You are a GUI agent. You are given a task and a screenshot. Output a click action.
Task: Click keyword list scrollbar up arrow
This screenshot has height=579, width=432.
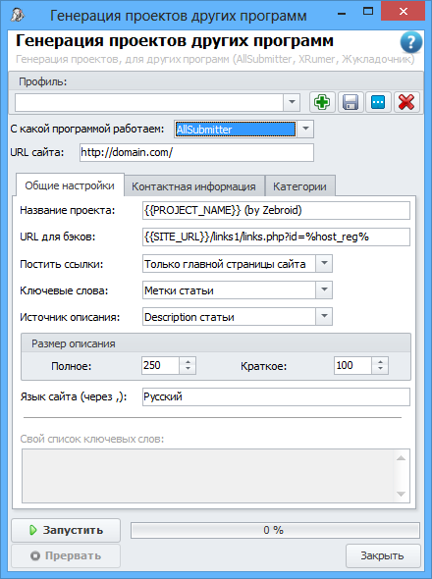(x=401, y=458)
